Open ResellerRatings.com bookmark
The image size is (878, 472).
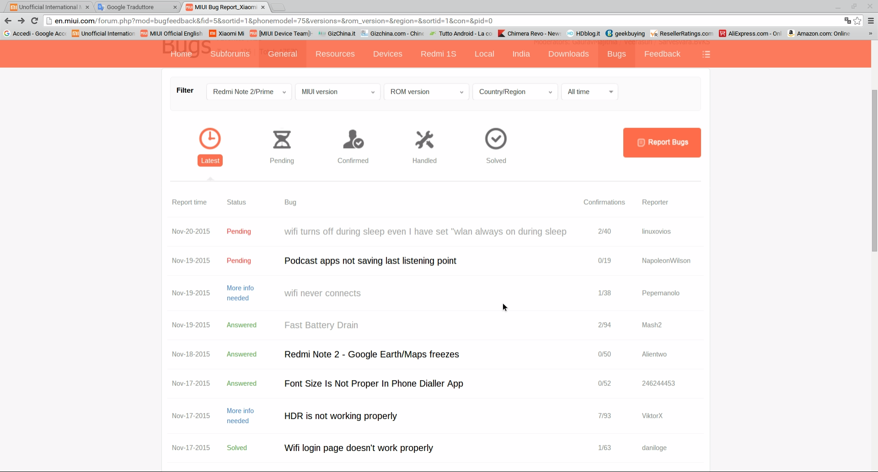pos(682,33)
